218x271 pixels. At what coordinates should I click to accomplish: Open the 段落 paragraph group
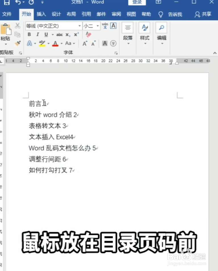[x=128, y=33]
